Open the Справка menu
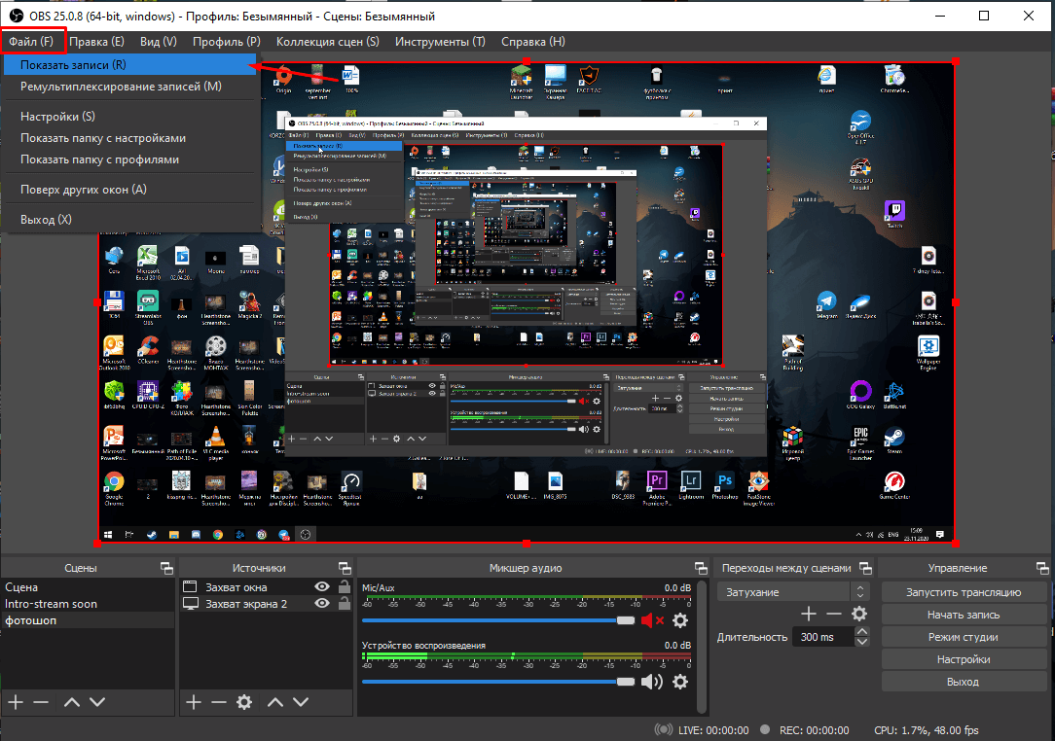 tap(533, 42)
